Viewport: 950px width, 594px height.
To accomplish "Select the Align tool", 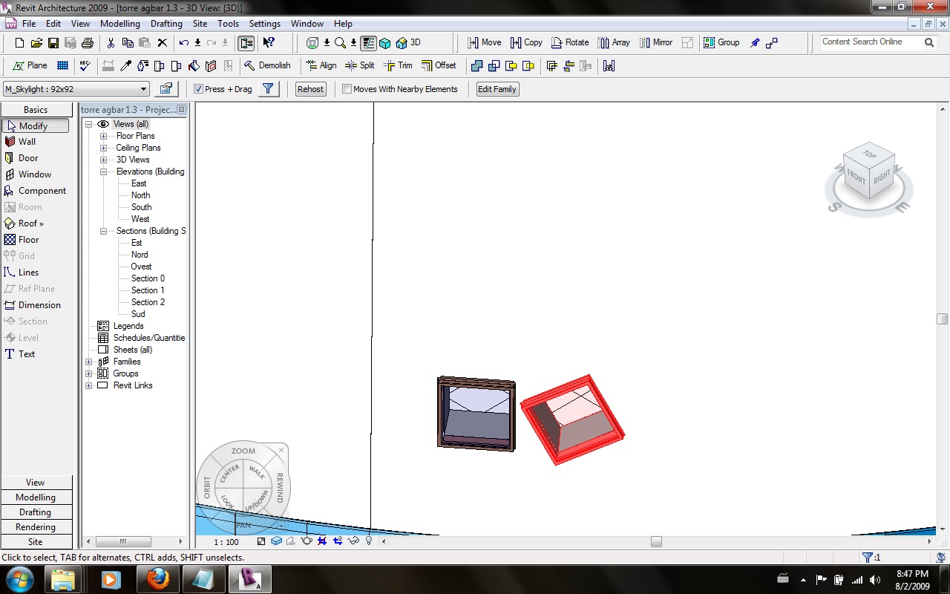I will (x=321, y=65).
